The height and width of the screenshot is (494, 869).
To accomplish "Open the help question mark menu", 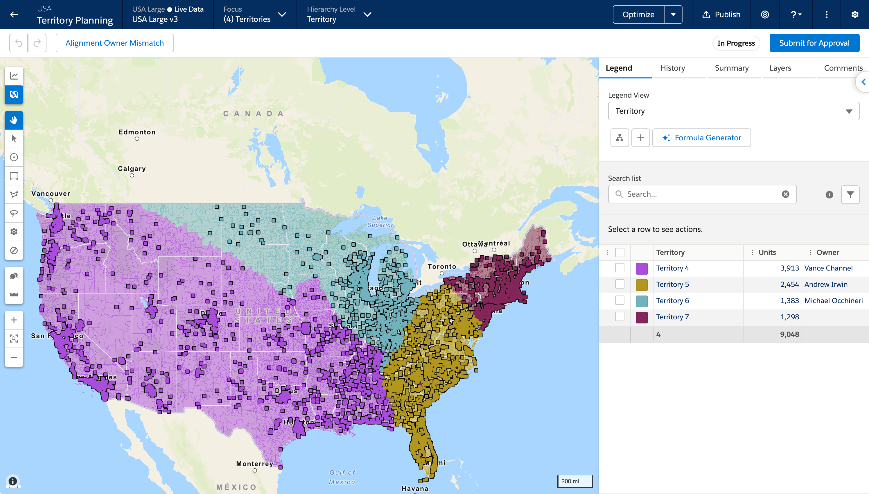I will coord(796,15).
